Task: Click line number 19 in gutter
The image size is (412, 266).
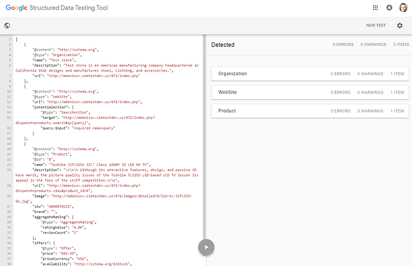Action: tap(9, 144)
